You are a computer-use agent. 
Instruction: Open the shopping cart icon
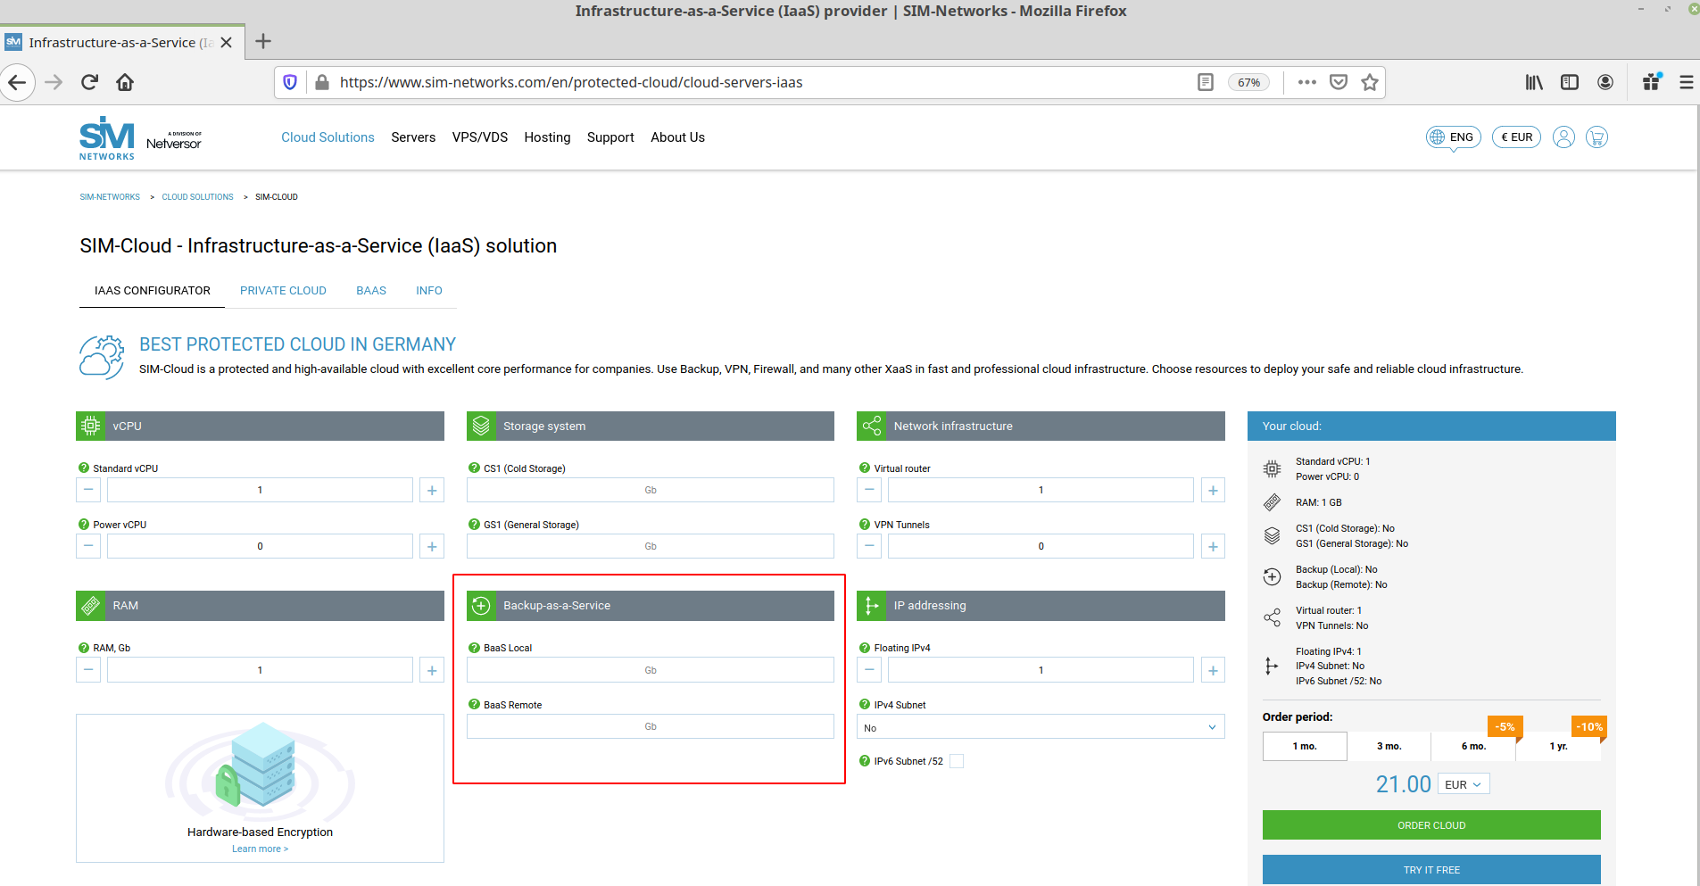(1596, 137)
